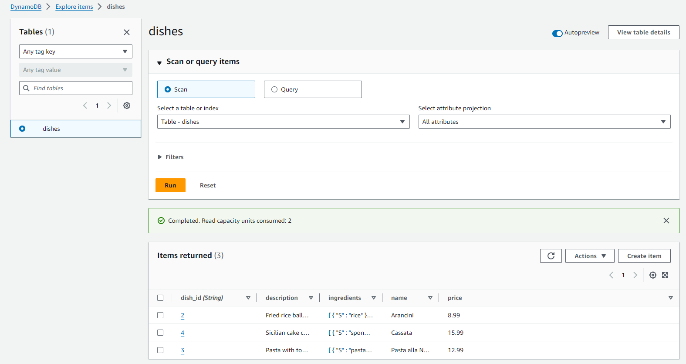Viewport: 686px width, 364px height.
Task: Check the select-all items checkbox
Action: click(x=160, y=298)
